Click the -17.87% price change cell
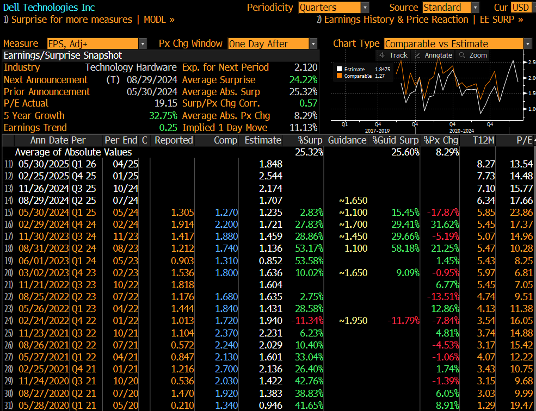This screenshot has height=411, width=536. (x=443, y=212)
